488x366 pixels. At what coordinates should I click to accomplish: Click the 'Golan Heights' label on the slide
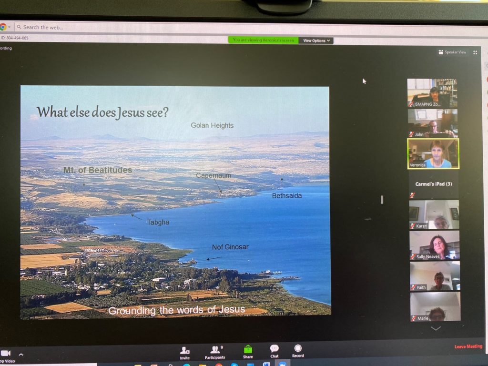click(x=212, y=125)
